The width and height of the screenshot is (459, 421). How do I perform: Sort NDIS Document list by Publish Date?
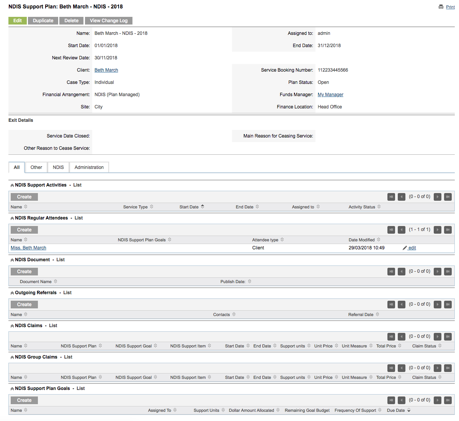click(x=236, y=282)
